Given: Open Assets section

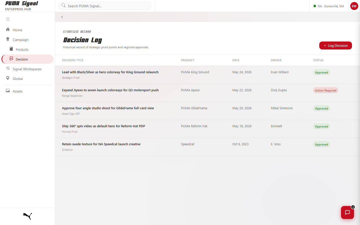Looking at the screenshot, I should point(27,91).
